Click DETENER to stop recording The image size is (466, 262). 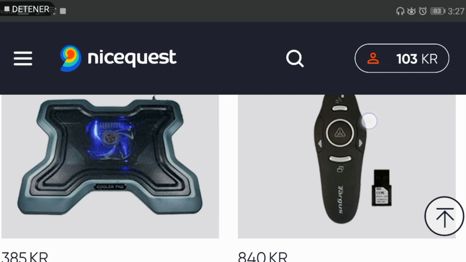tap(31, 9)
